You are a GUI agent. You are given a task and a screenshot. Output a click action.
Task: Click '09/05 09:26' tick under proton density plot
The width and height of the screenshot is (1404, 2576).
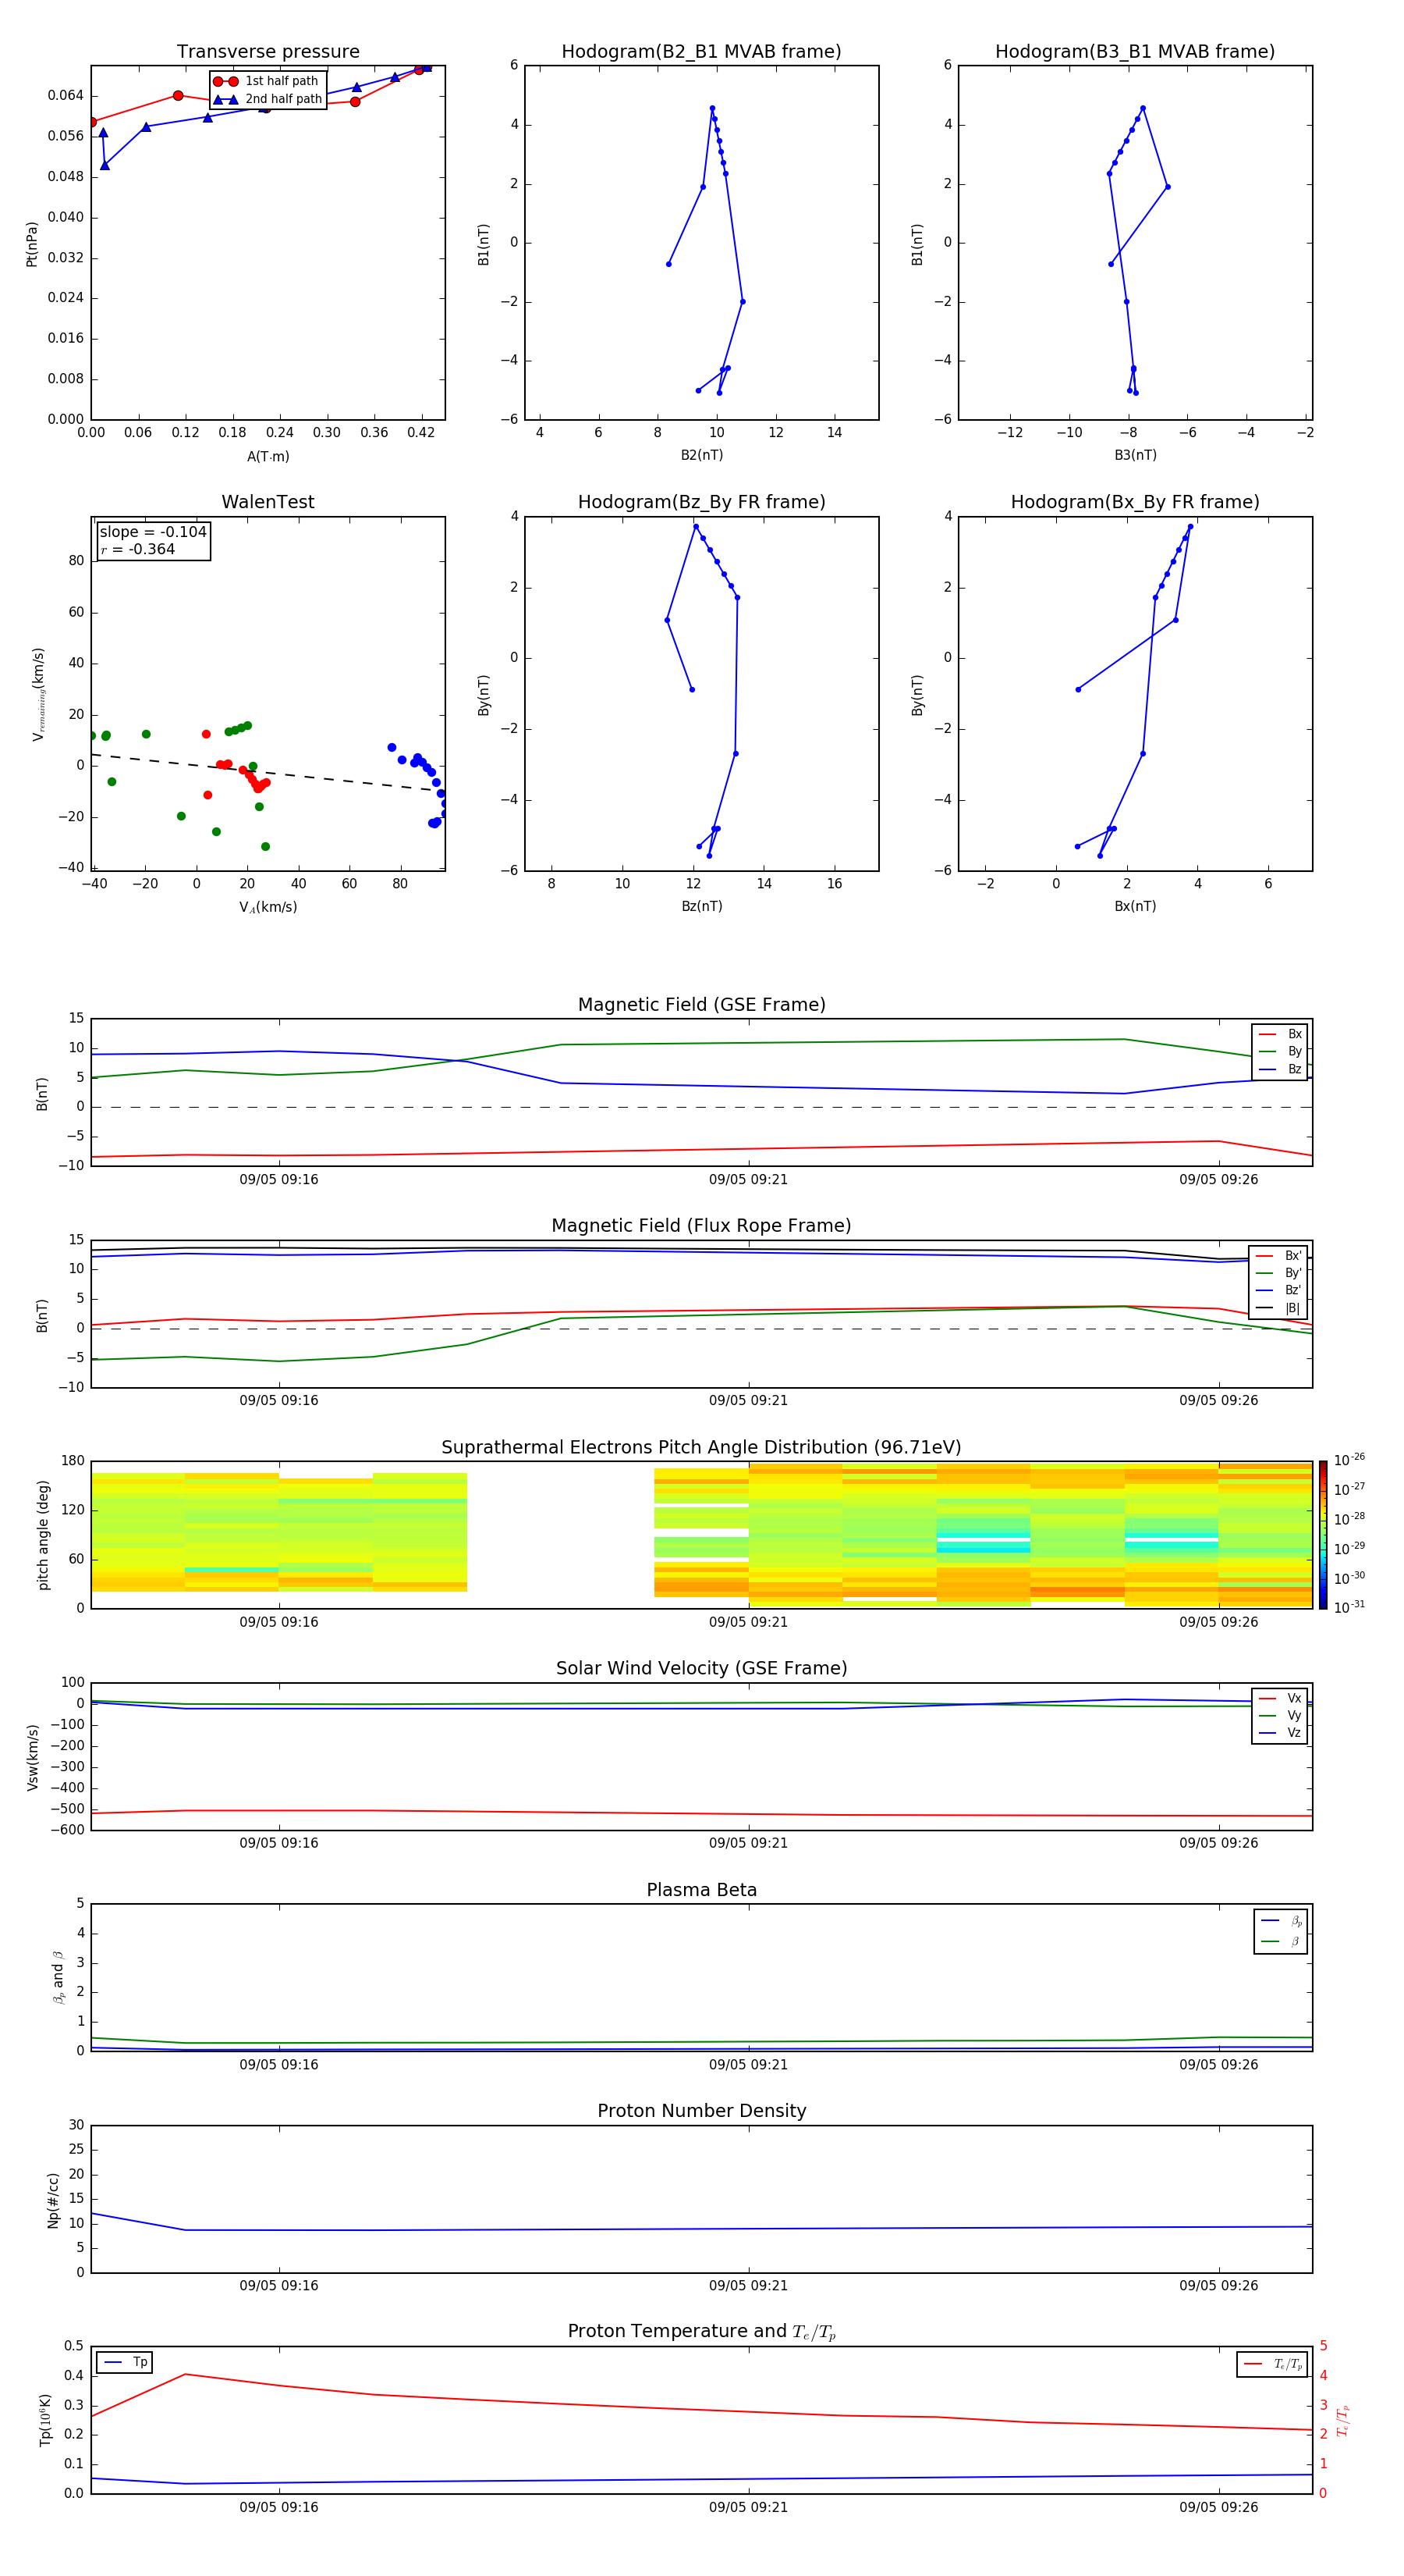coord(1218,2286)
